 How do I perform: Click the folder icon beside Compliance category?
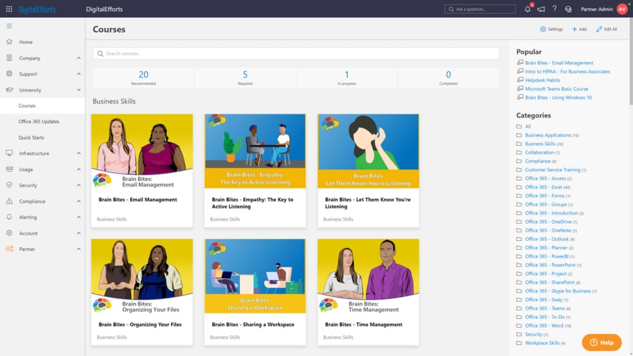tap(519, 161)
